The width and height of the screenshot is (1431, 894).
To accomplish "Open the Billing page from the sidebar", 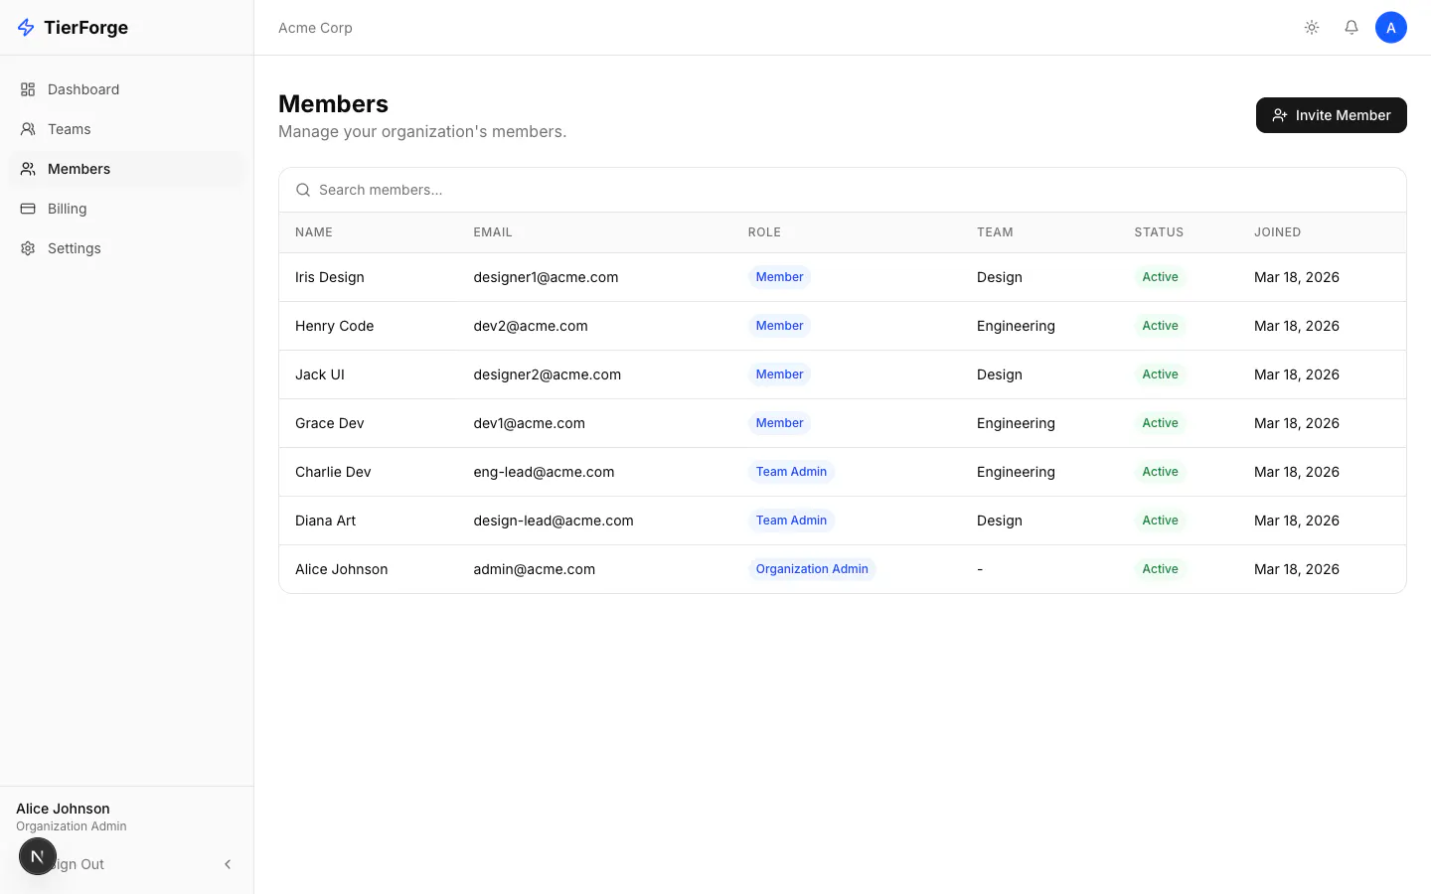I will (x=127, y=209).
